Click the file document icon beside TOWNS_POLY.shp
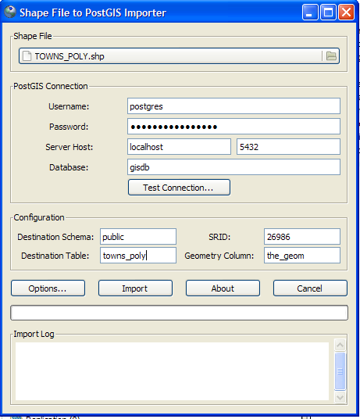360x419 pixels. (x=27, y=56)
